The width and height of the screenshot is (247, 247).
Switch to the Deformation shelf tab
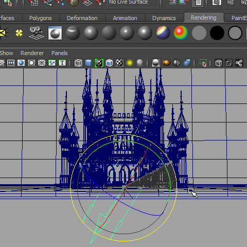[82, 18]
